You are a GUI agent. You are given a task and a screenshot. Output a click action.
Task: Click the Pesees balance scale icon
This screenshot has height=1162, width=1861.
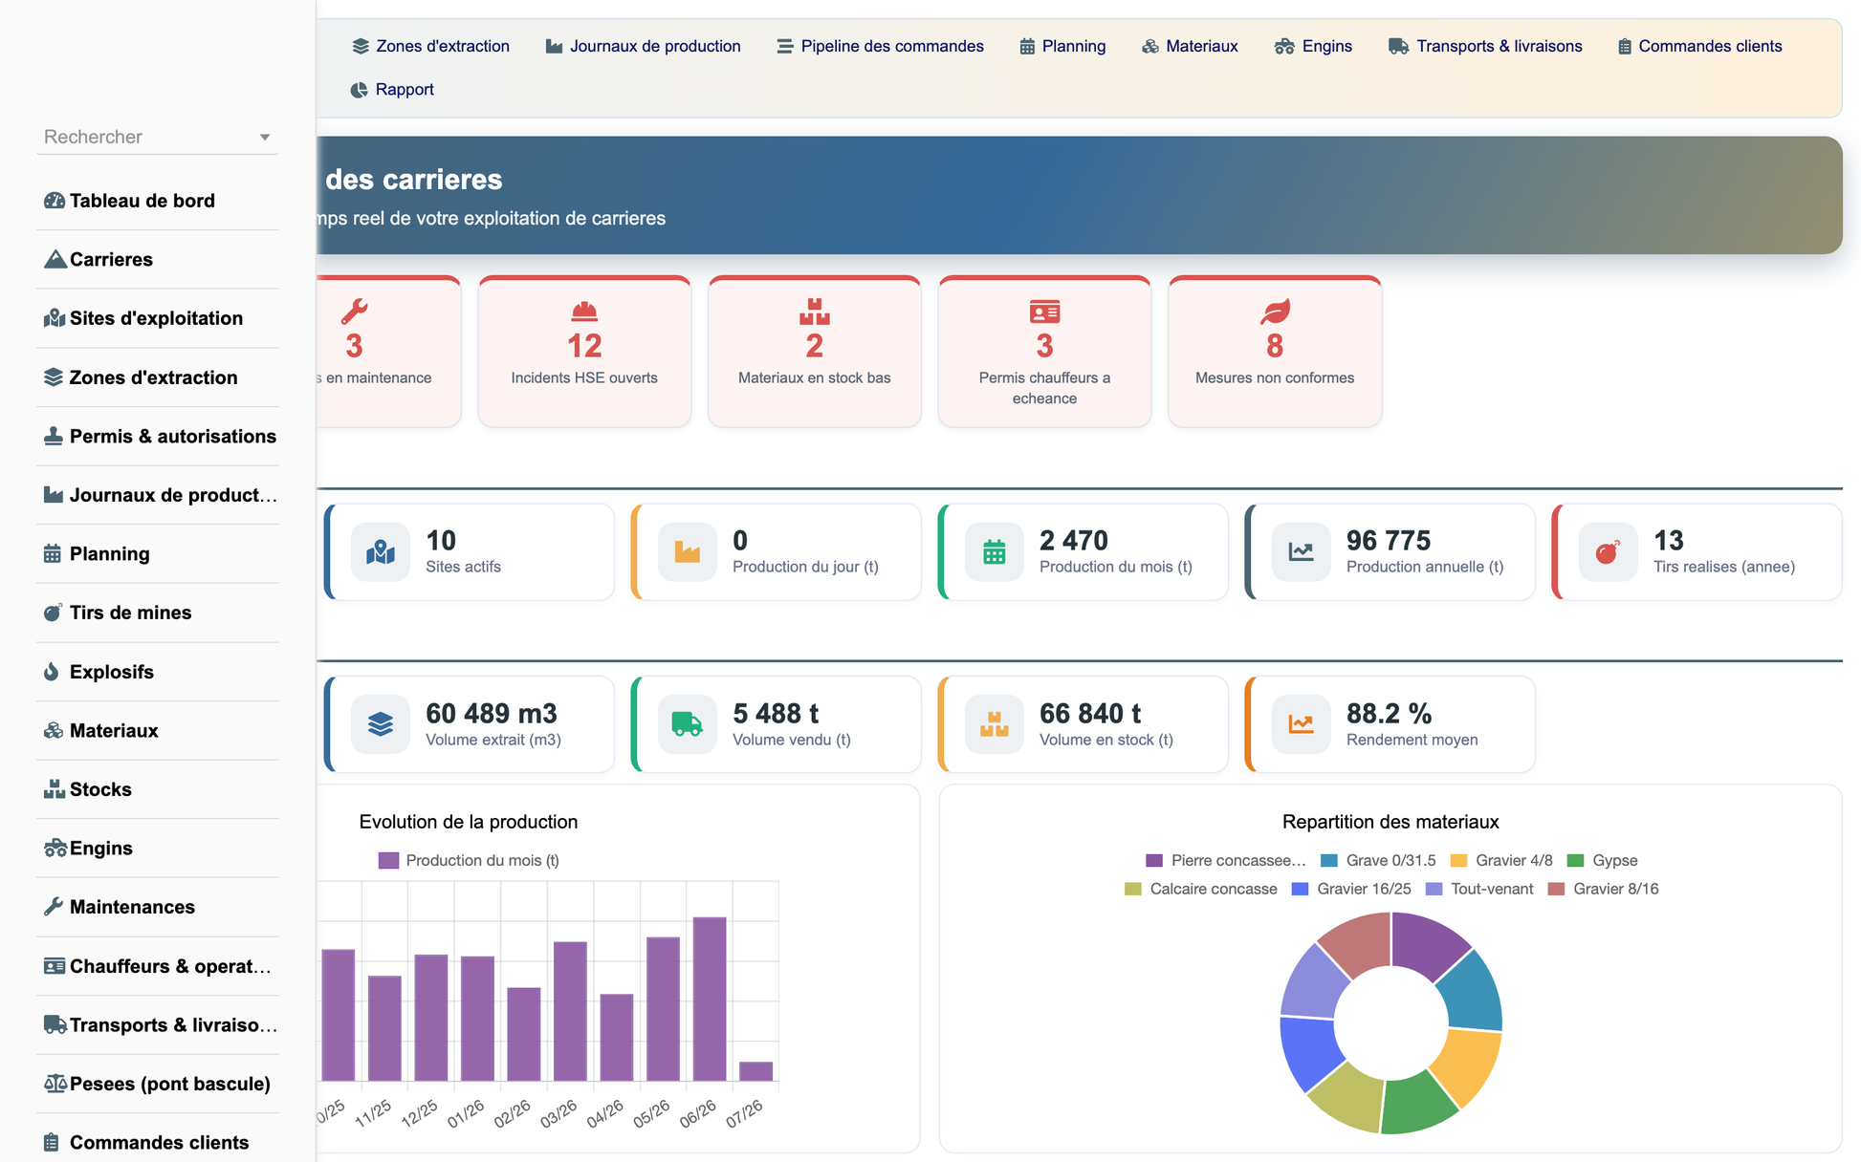click(55, 1084)
